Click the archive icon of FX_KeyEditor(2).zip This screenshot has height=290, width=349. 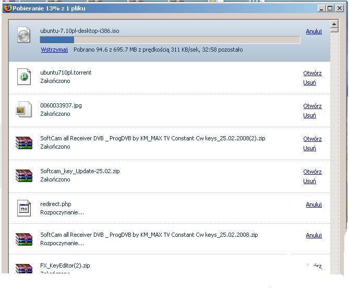24,268
